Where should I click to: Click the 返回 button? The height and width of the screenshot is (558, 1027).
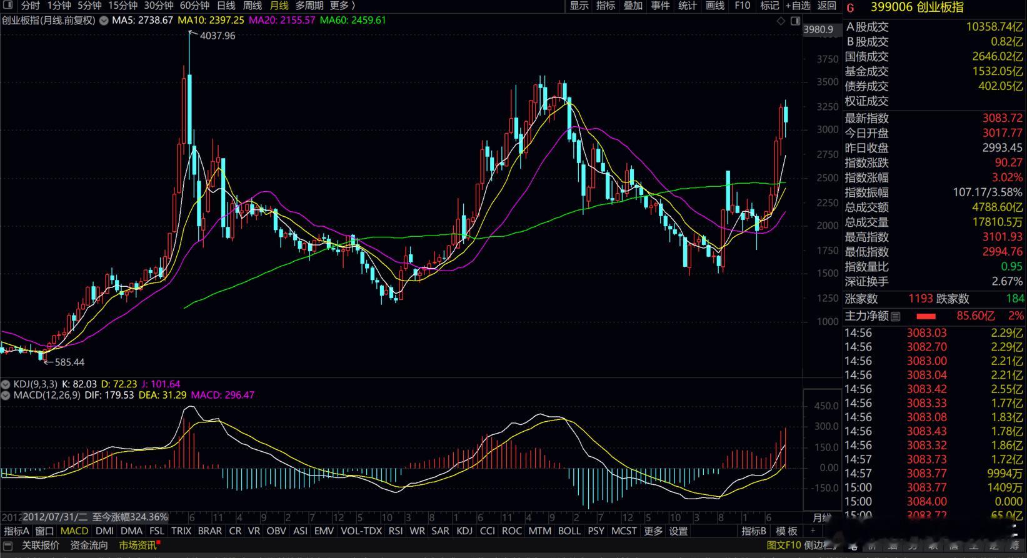coord(826,6)
